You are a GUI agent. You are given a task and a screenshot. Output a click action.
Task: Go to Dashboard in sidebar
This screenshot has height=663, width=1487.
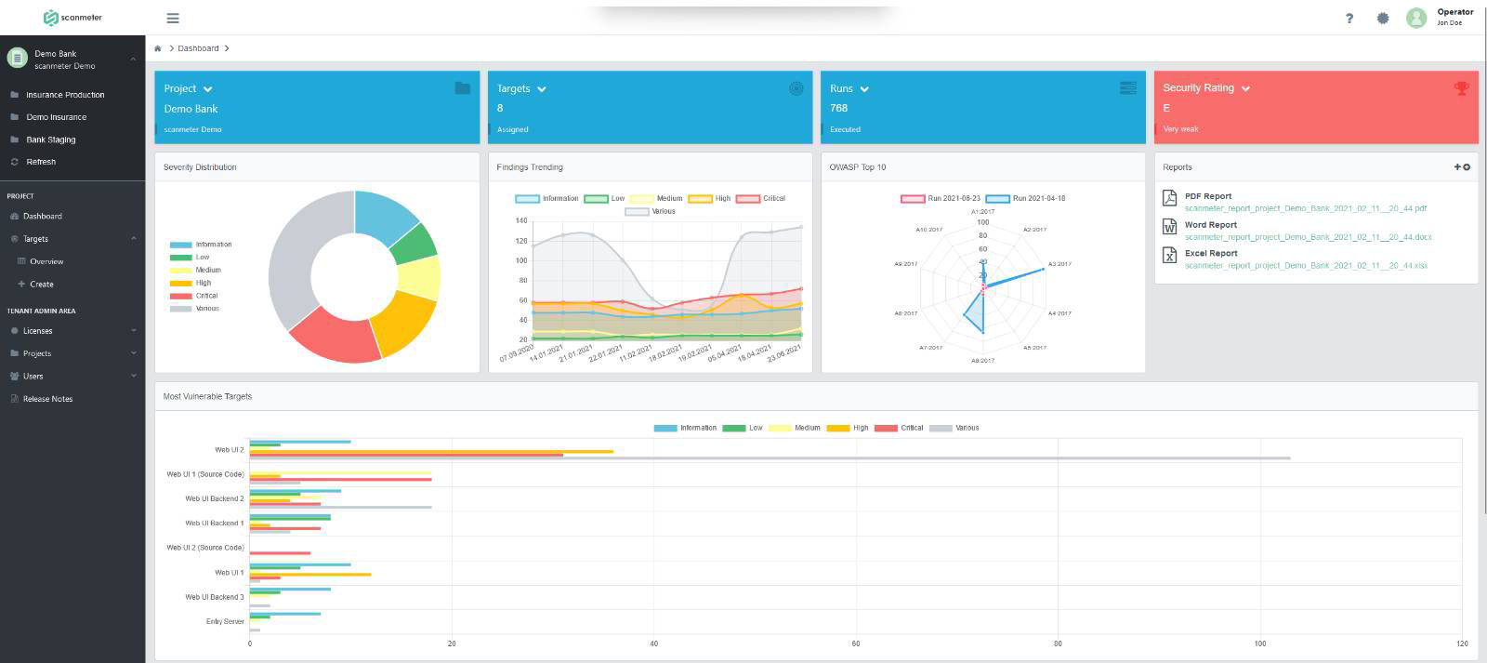click(43, 216)
